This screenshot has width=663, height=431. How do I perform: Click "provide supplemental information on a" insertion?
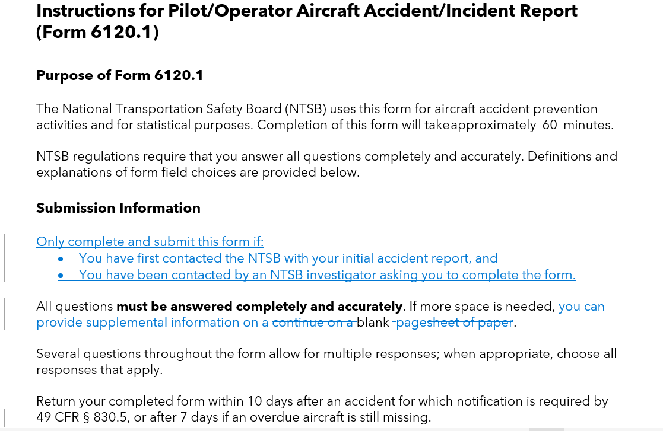[153, 323]
